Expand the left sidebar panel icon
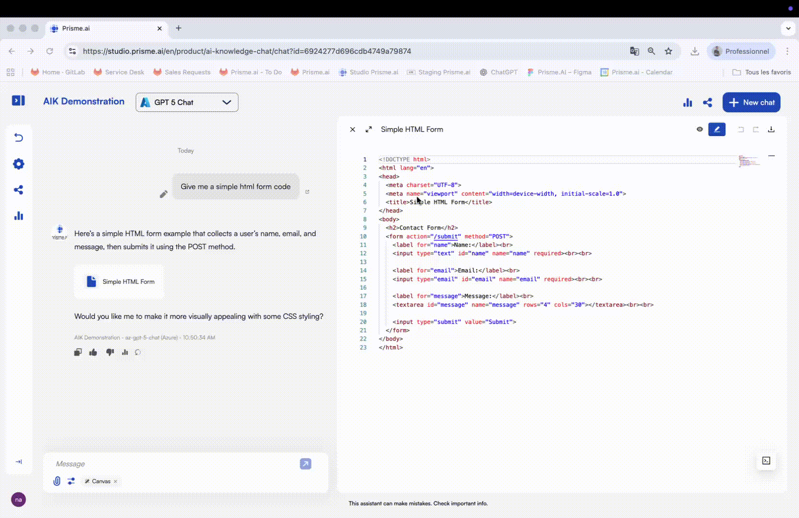The image size is (799, 518). (x=18, y=100)
